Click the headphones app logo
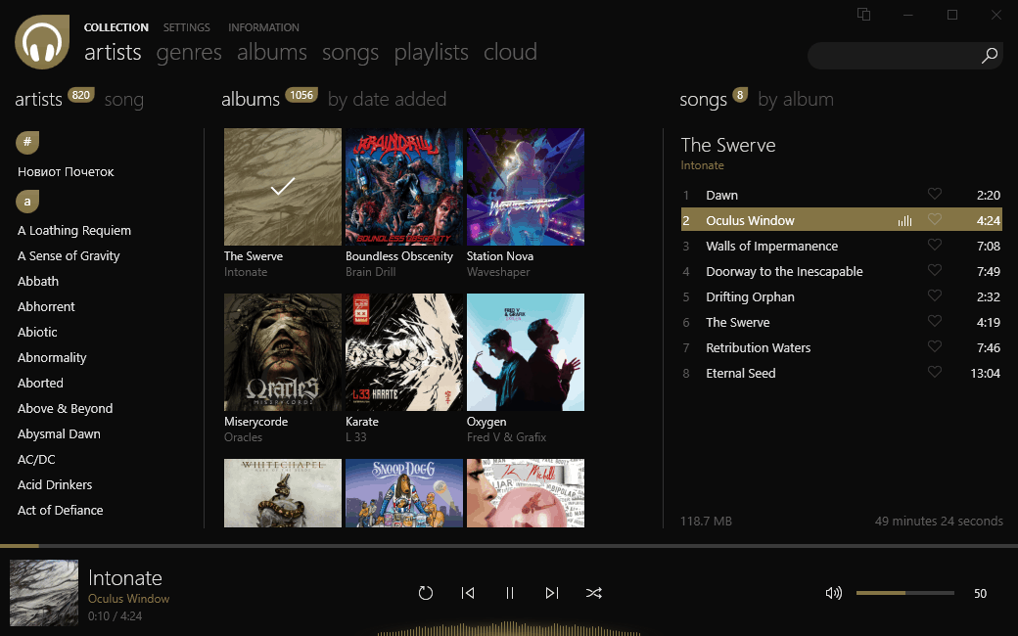The height and width of the screenshot is (636, 1018). pyautogui.click(x=42, y=42)
